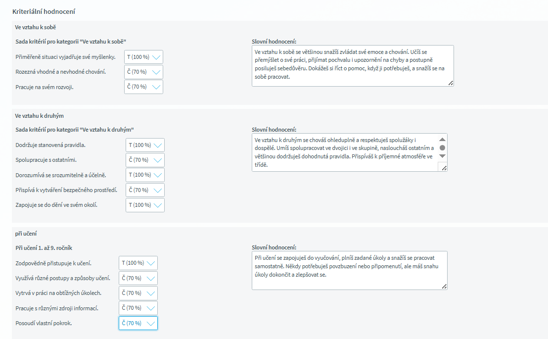This screenshot has height=339, width=548.
Task: Open dropdown next to "Spolupracuje s ostatními"
Action: [145, 160]
